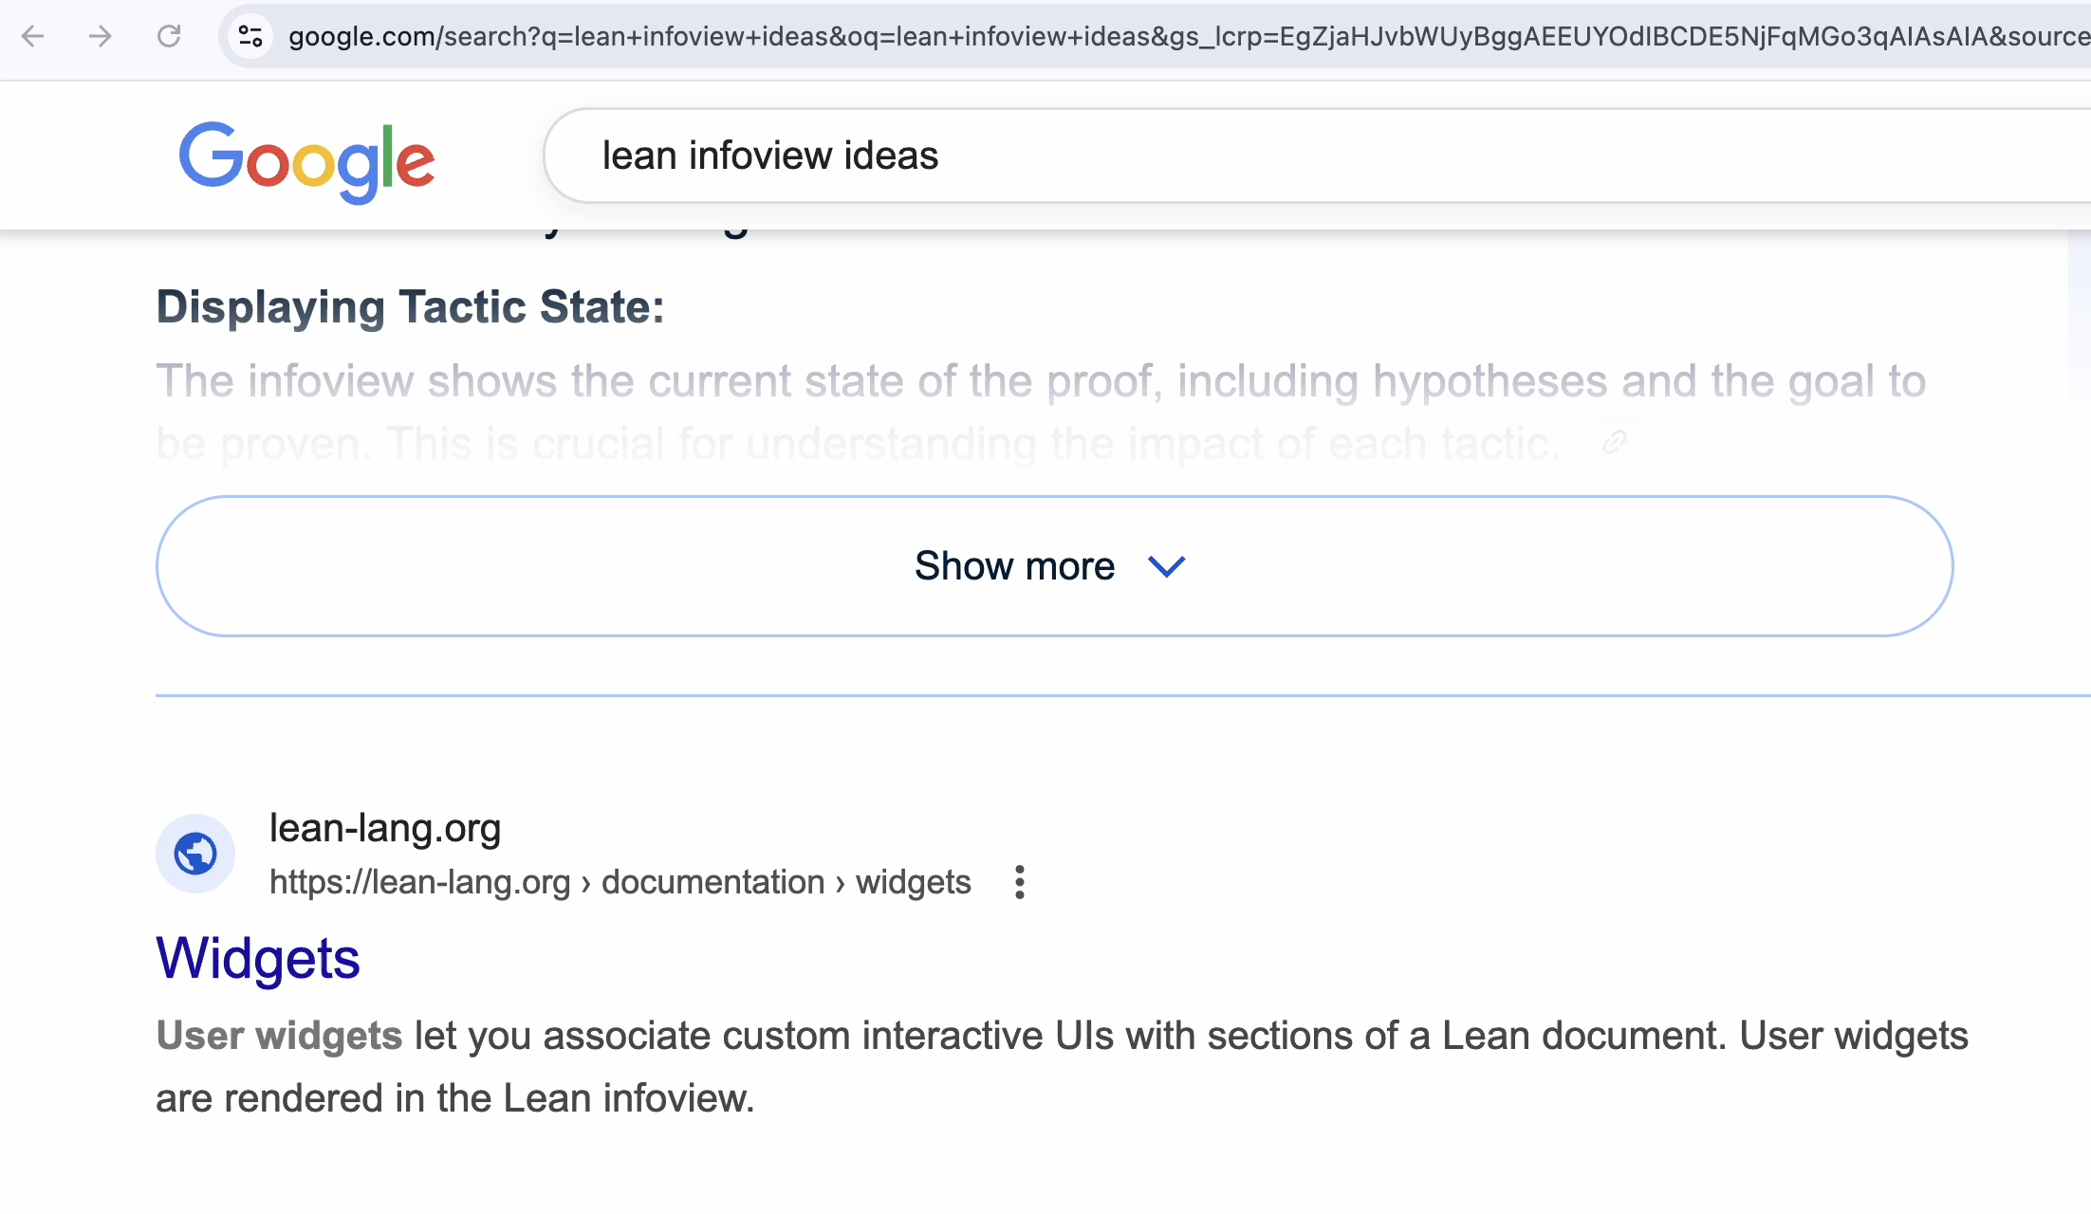The width and height of the screenshot is (2091, 1214).
Task: Click the lean-lang.org globe favicon
Action: point(195,854)
